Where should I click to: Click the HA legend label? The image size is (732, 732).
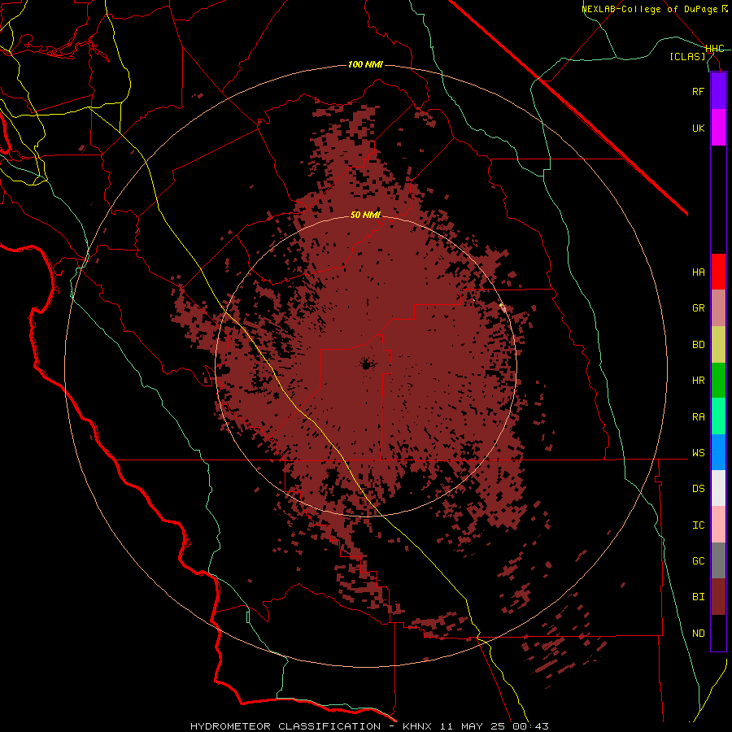tap(698, 272)
